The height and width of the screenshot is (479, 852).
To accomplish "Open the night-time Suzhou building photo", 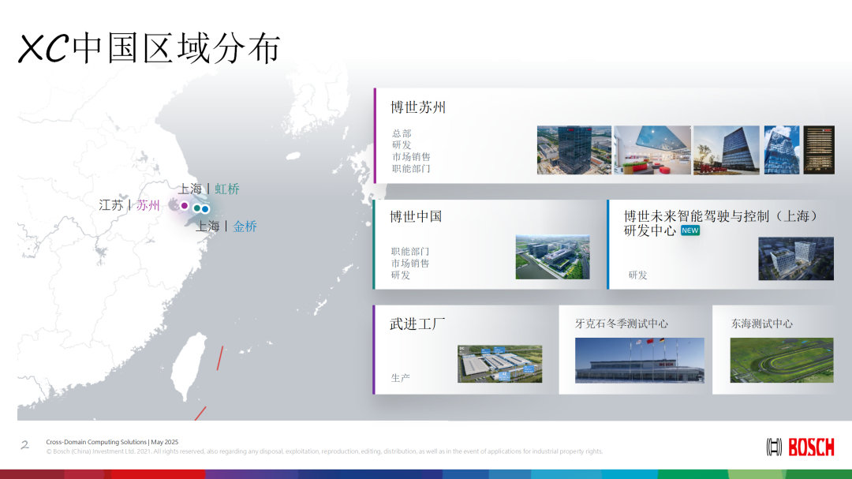I will [x=819, y=150].
